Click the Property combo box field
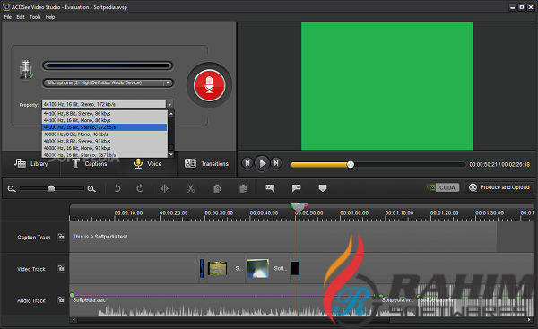The height and width of the screenshot is (329, 538). [104, 104]
